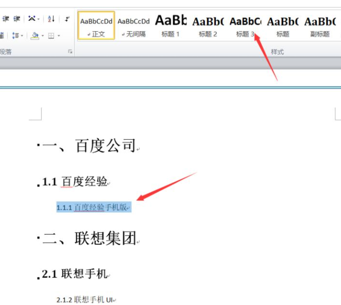This screenshot has height=305, width=341.
Task: Apply the 标题 2 heading style
Action: 208,26
